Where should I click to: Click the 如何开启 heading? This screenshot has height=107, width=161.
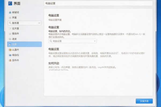tap(54, 63)
